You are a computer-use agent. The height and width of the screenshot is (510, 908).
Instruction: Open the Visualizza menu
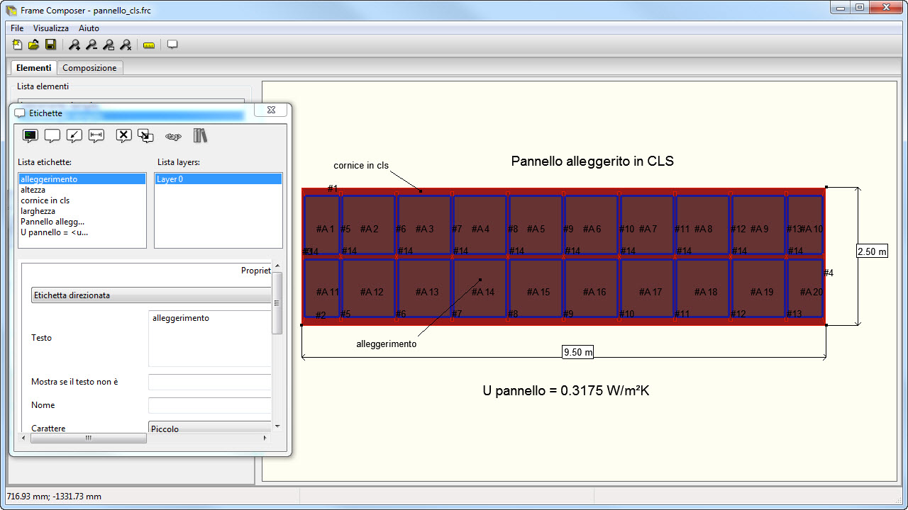(x=51, y=28)
